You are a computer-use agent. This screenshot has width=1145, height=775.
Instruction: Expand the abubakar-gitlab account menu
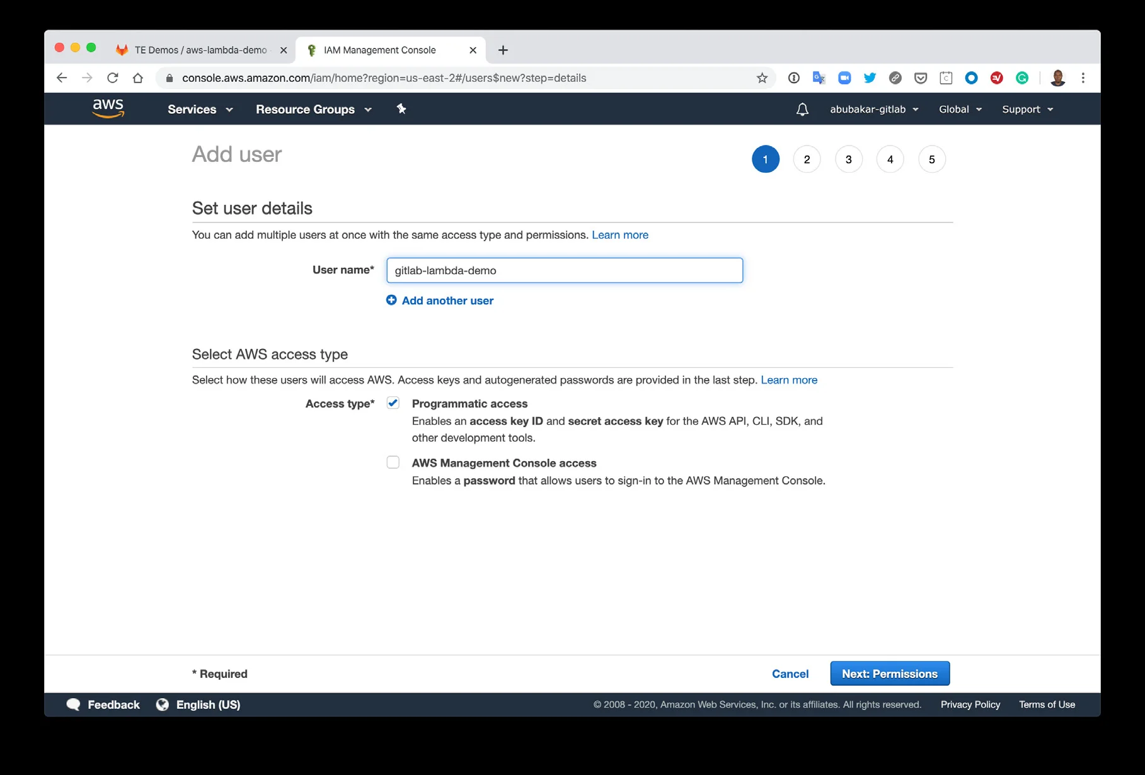pos(873,110)
